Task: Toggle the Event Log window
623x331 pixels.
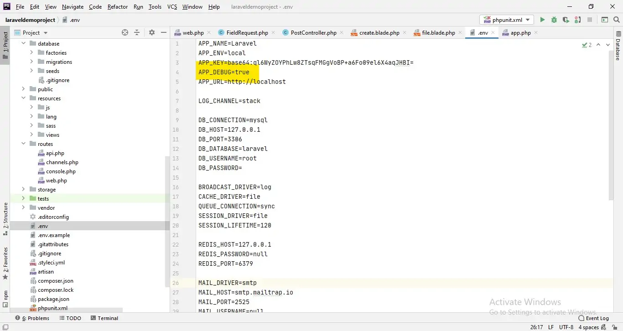Action: pyautogui.click(x=593, y=318)
